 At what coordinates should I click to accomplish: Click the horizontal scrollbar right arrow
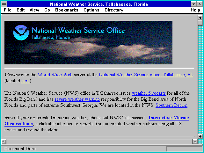click(195, 142)
